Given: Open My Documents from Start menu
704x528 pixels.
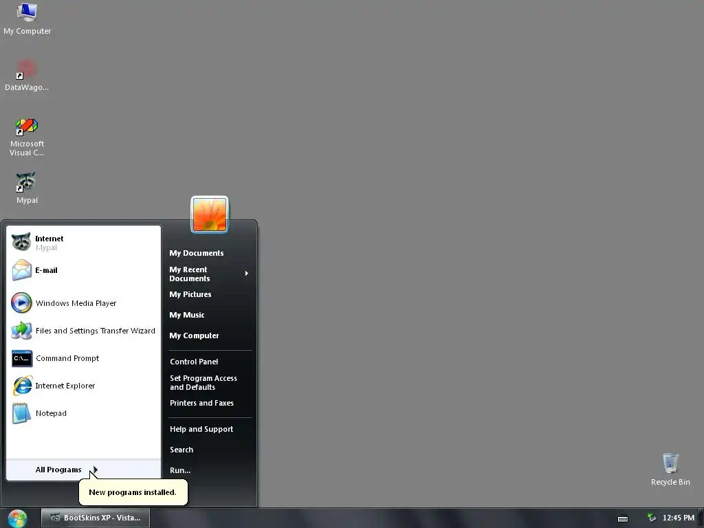Looking at the screenshot, I should pyautogui.click(x=196, y=253).
